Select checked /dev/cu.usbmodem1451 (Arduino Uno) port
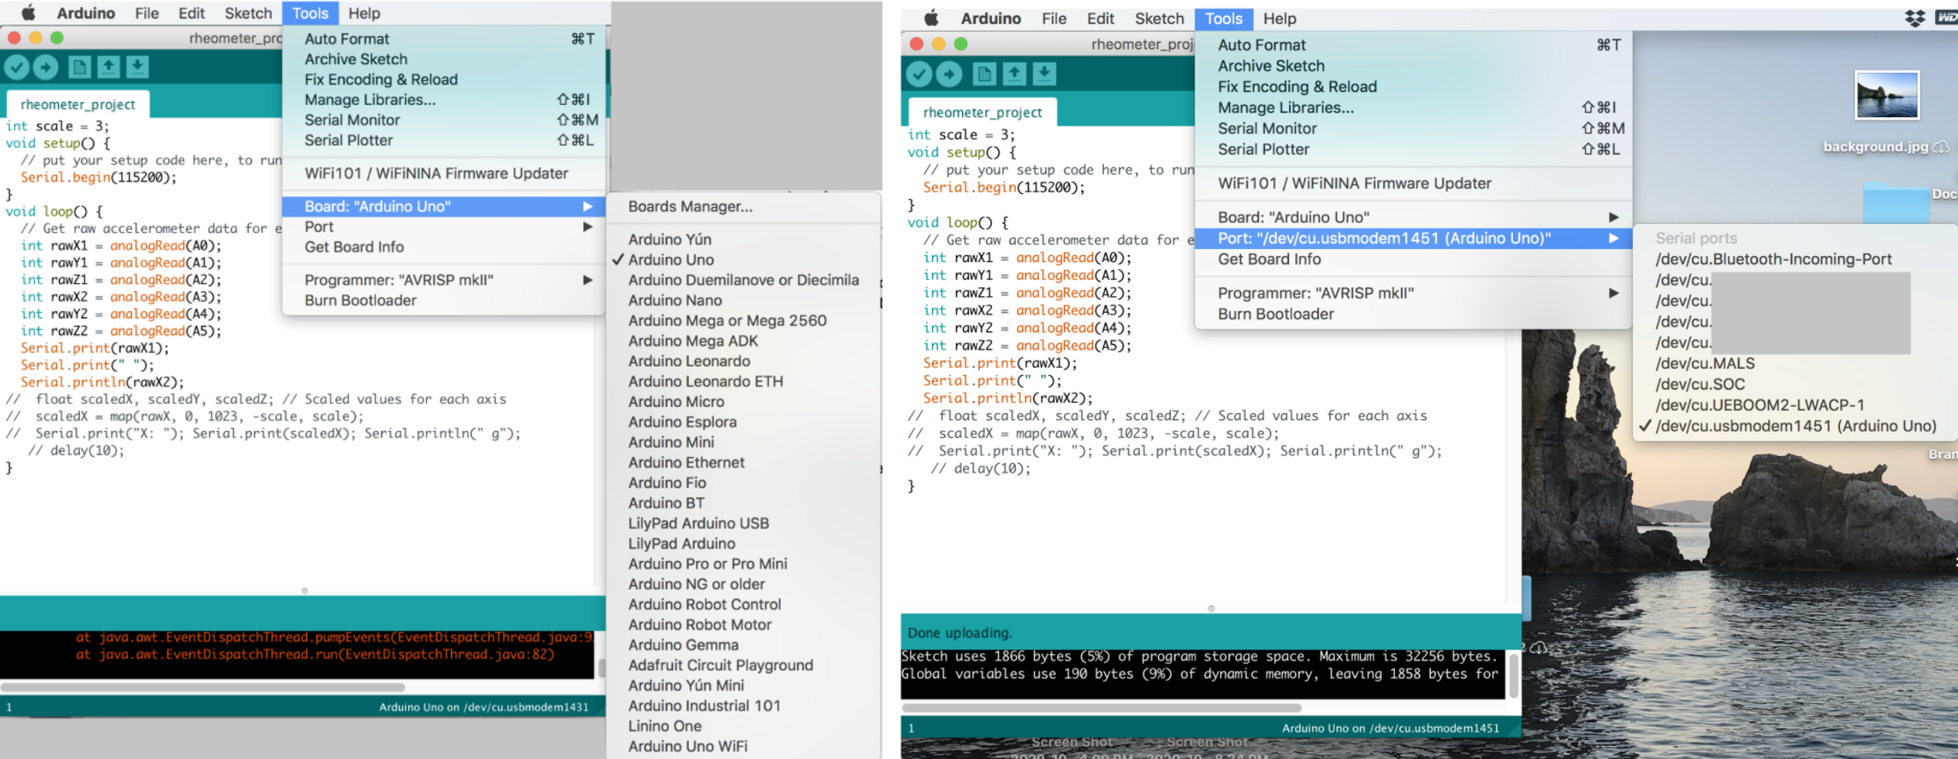Image resolution: width=1958 pixels, height=759 pixels. pos(1795,426)
